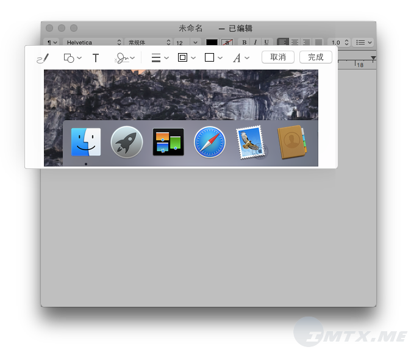
Task: Click the 取消 button
Action: coord(278,57)
